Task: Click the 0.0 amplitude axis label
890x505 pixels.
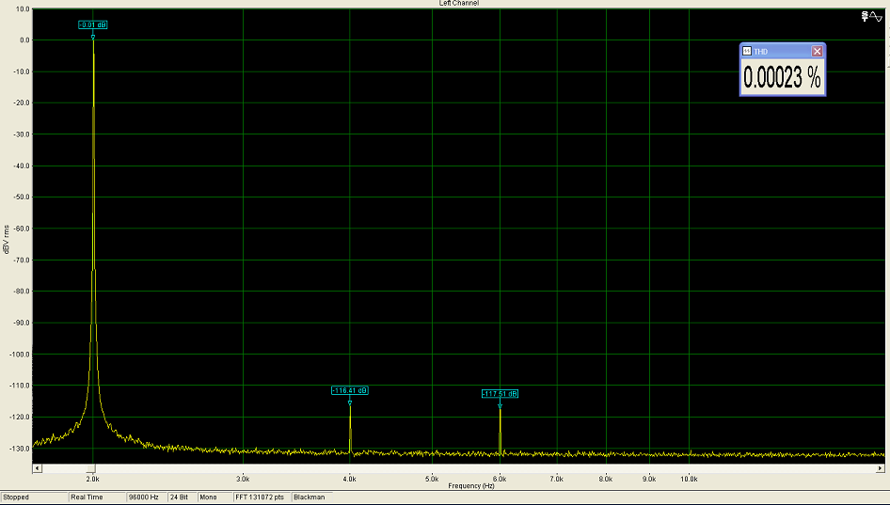Action: coord(25,40)
